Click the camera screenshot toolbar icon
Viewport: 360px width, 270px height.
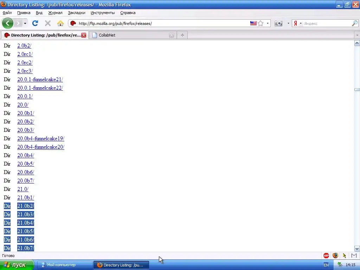point(278,23)
